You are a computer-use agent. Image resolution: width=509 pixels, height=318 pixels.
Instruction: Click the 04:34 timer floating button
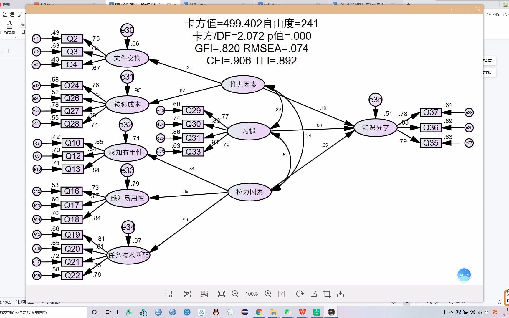click(464, 275)
